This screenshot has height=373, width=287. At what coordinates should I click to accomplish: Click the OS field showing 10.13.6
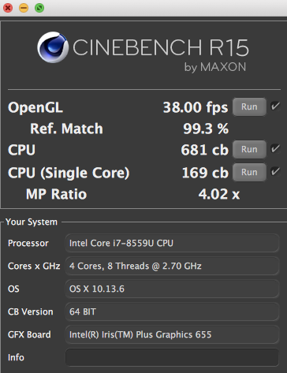[172, 289]
